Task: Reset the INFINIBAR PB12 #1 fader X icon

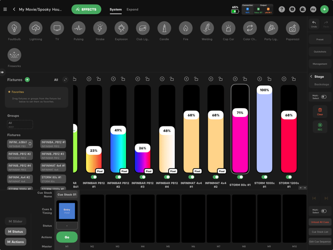Action: [x=89, y=79]
